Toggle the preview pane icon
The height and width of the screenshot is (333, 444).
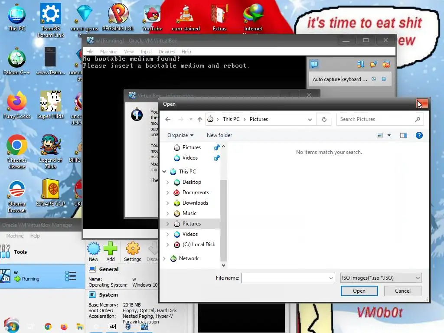[x=404, y=135]
